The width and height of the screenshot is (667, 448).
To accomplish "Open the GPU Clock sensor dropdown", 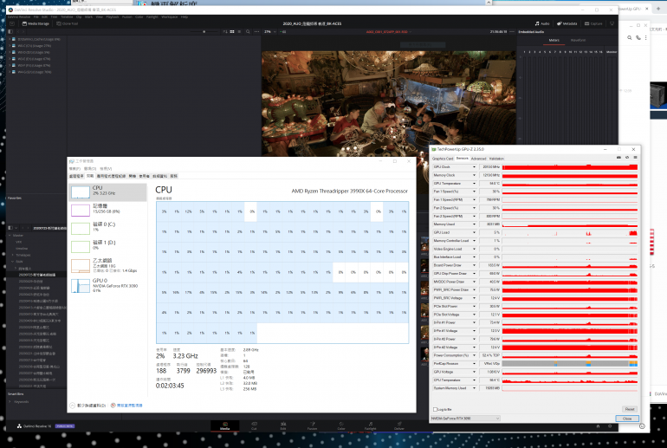I will [474, 166].
